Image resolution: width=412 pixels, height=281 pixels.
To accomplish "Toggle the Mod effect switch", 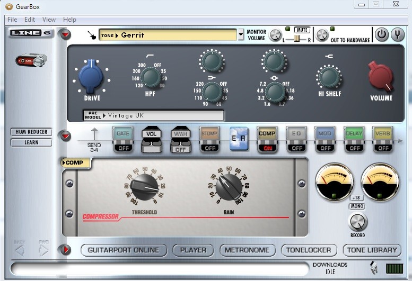I will (x=325, y=148).
